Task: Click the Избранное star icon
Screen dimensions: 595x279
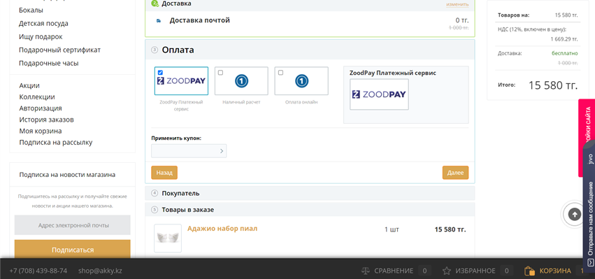Action: click(447, 271)
